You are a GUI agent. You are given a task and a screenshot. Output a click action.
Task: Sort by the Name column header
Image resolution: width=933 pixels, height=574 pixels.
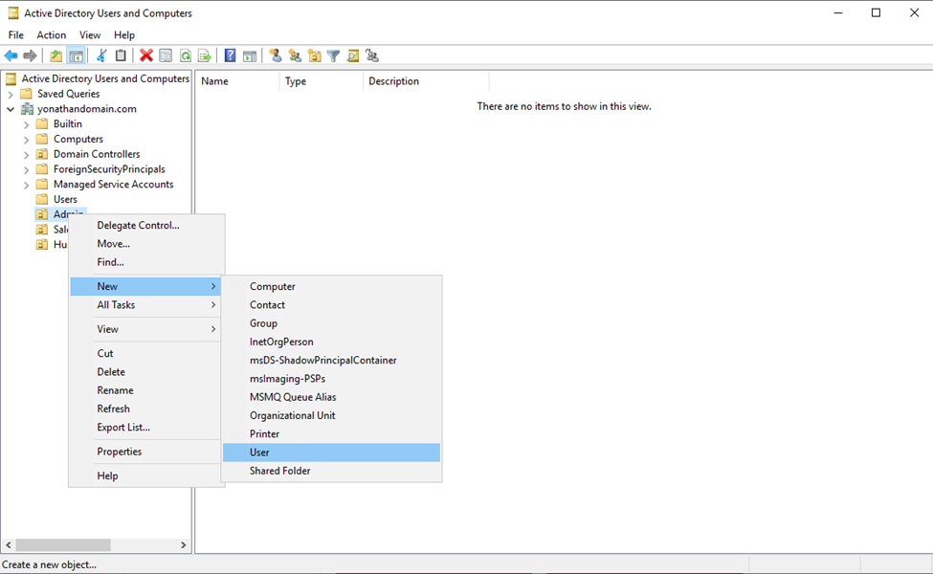coord(237,81)
